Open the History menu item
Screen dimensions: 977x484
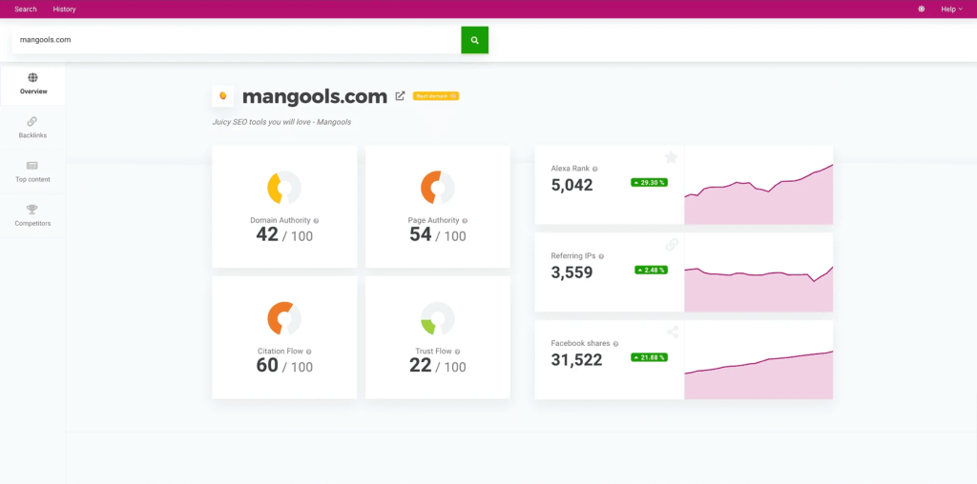(64, 10)
